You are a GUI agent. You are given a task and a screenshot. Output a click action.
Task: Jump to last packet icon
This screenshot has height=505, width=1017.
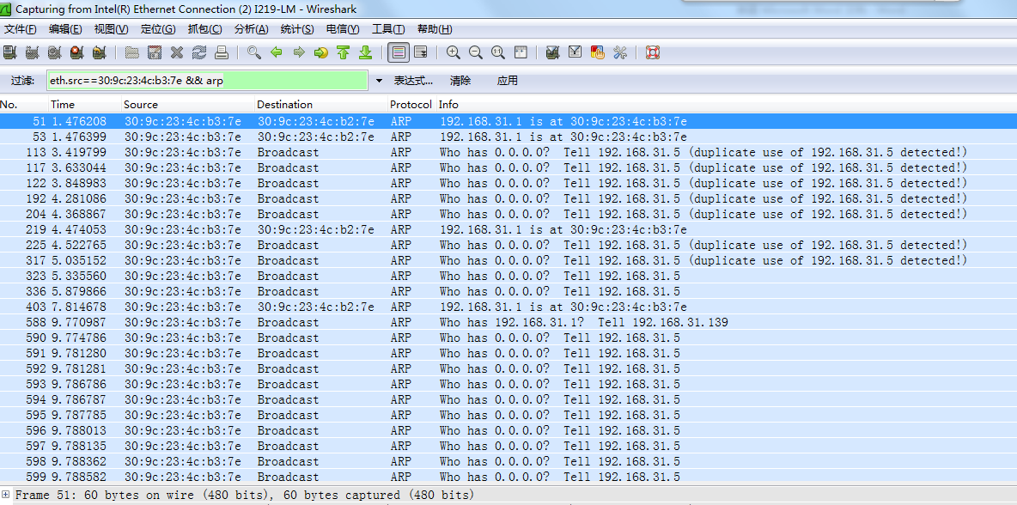365,52
